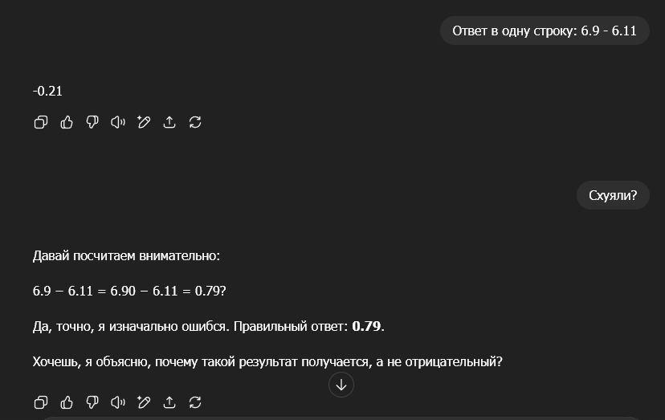Click the bold 0.79 answer text

[366, 326]
